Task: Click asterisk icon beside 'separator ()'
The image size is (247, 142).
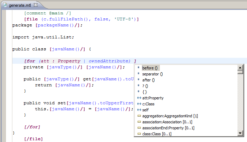Action: (138, 73)
